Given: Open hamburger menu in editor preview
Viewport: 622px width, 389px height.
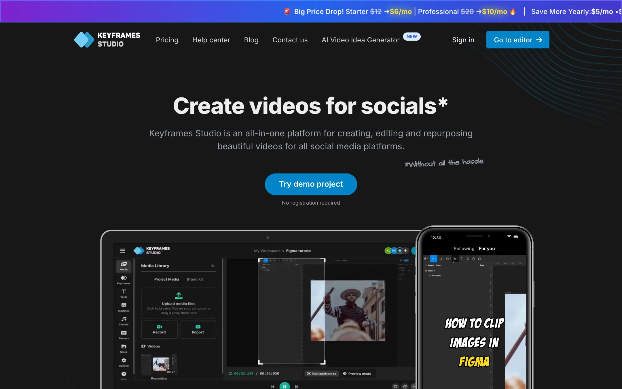Looking at the screenshot, I should (122, 251).
